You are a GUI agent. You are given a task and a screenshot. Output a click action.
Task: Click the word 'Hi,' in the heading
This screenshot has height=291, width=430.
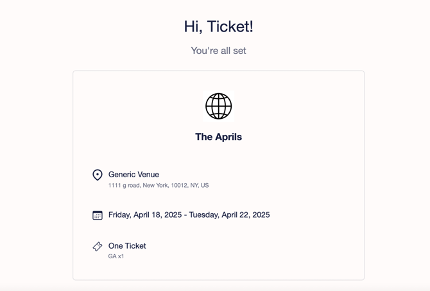pos(193,27)
